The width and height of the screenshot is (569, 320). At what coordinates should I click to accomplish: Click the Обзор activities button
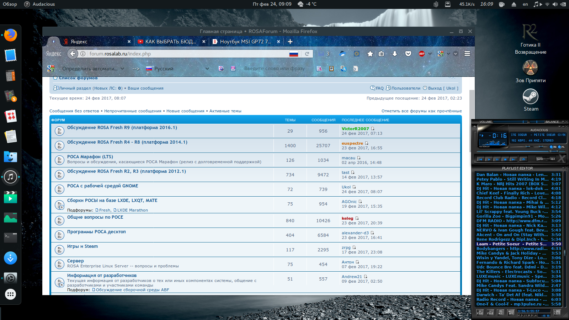tap(10, 4)
